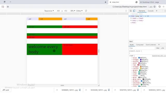Click the address bar file URL
This screenshot has height=93, width=166.
point(130,7)
